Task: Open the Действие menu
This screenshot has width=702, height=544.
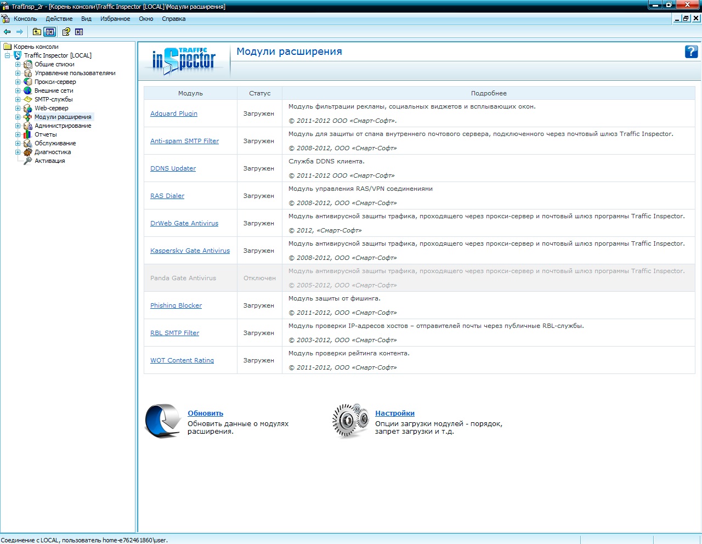Action: [x=59, y=19]
